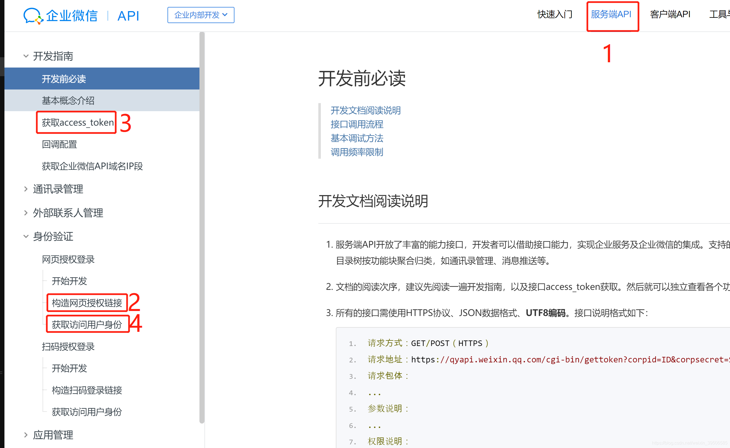Open 获取访问用户身份 under 网页授权登录
The image size is (730, 448).
[x=87, y=325]
